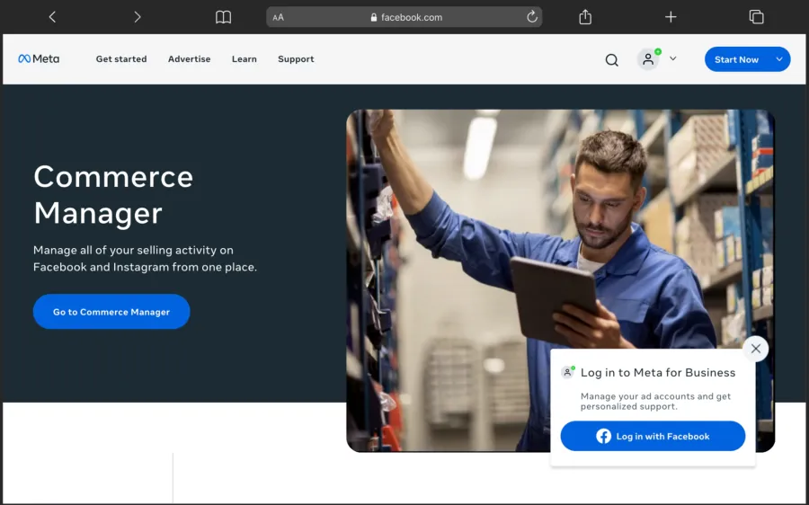
Task: Open Safari bookmarks book icon
Action: point(223,17)
